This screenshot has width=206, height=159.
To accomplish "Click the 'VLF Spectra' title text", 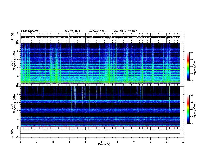I will (x=29, y=31).
